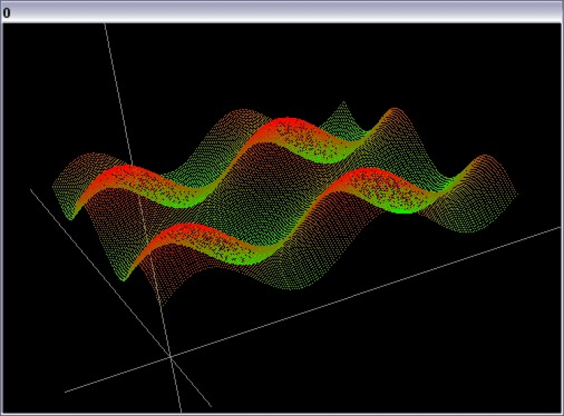Click the window title bar labeled 0
The image size is (564, 416).
click(x=282, y=12)
